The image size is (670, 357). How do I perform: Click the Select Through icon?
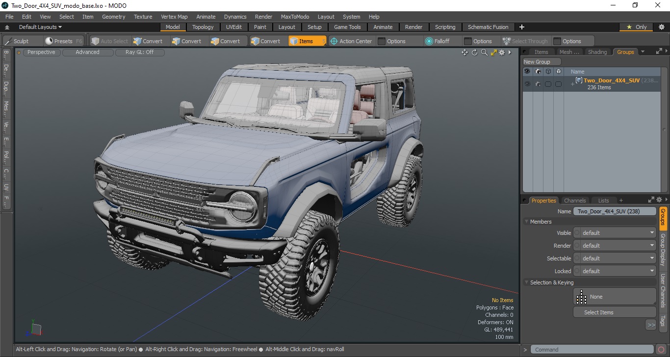507,41
